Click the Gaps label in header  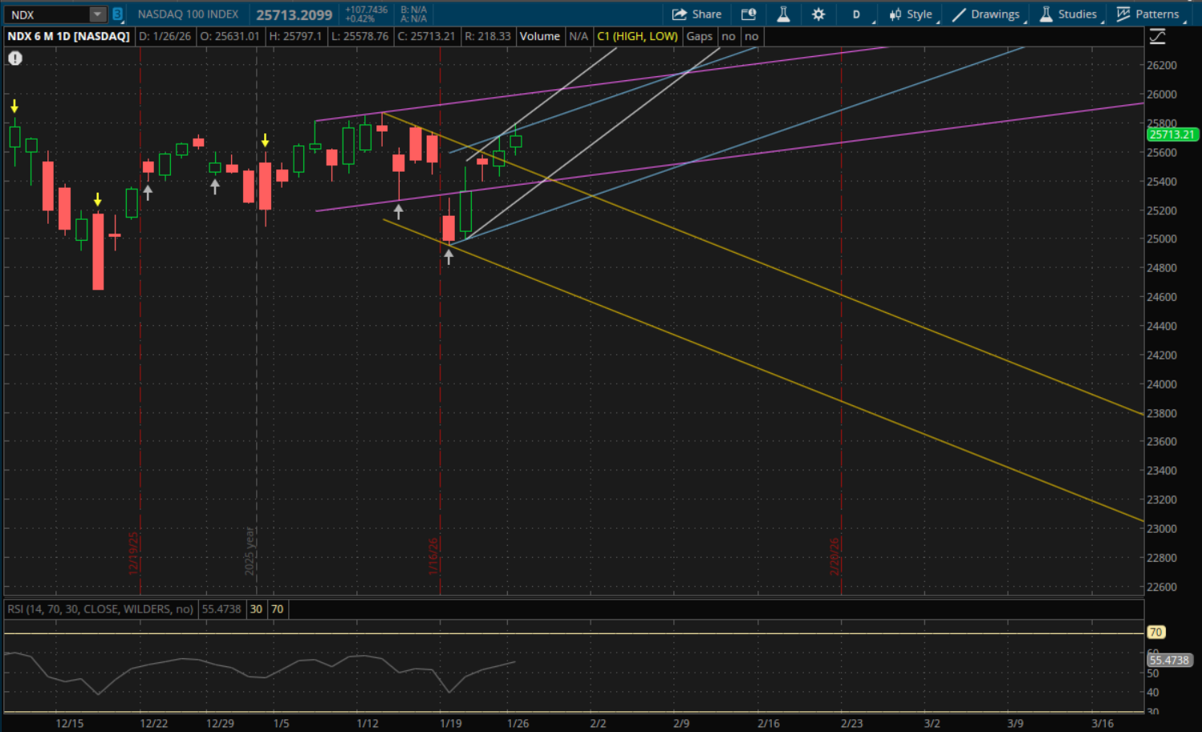pos(699,36)
